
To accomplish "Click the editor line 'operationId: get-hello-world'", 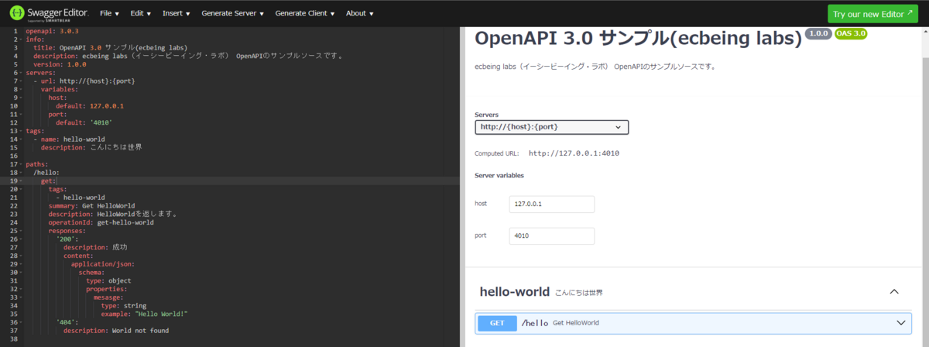I will click(101, 223).
